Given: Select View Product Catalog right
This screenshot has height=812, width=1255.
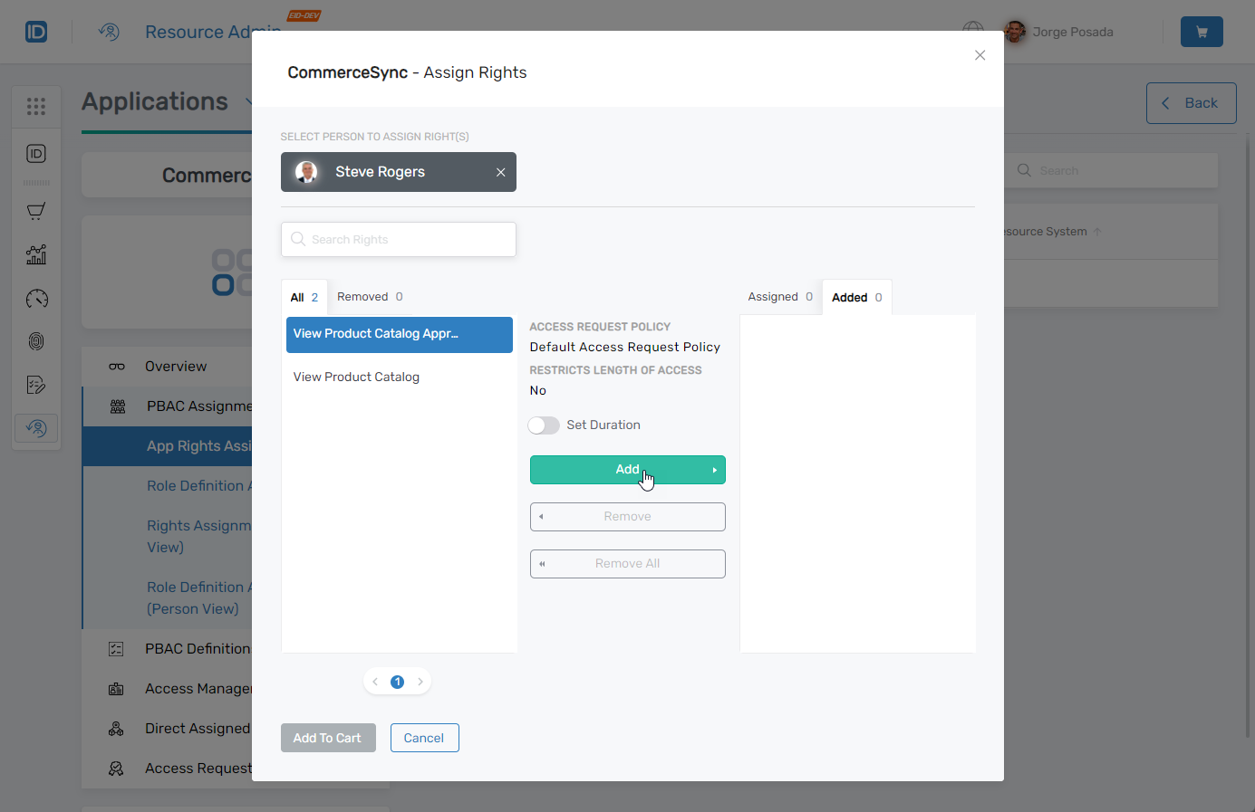Looking at the screenshot, I should [x=356, y=377].
